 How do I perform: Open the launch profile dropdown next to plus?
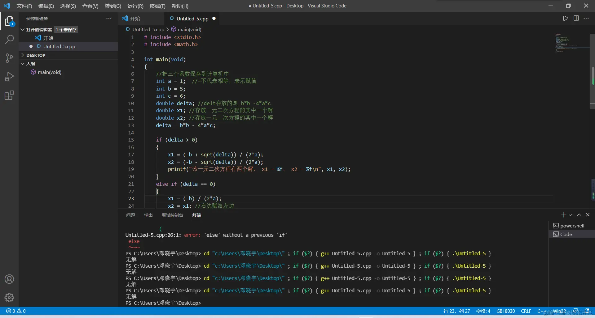[570, 215]
